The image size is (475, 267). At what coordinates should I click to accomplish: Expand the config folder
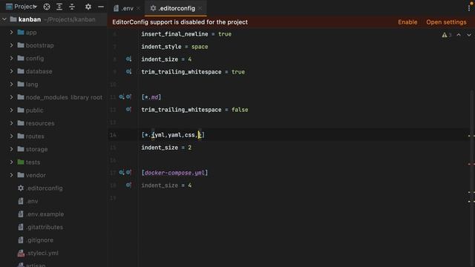click(12, 59)
